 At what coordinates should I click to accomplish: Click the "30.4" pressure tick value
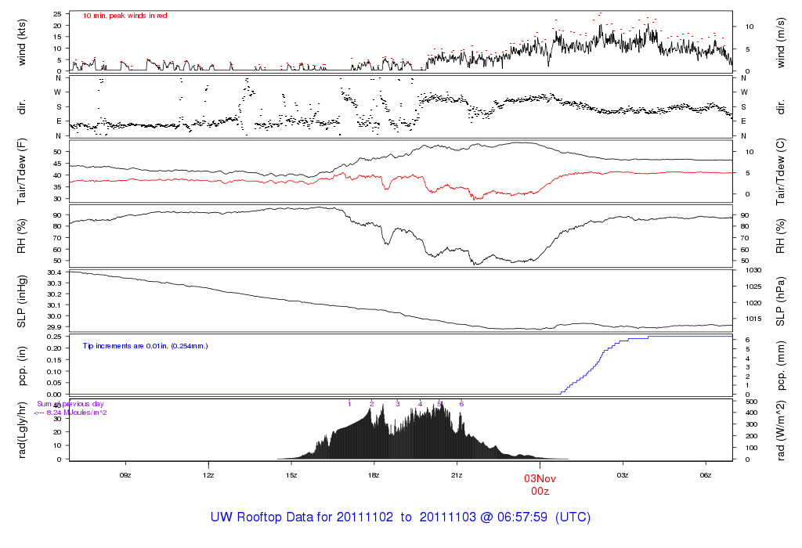pos(55,272)
